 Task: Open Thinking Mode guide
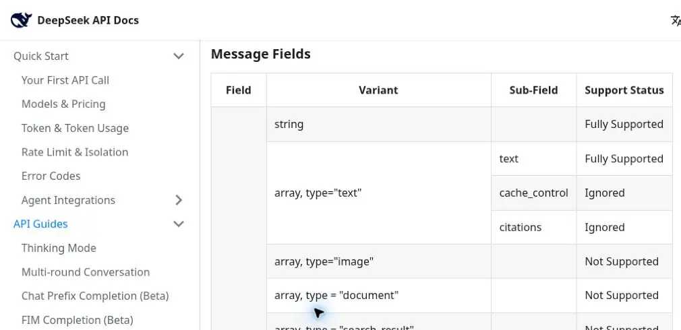pyautogui.click(x=59, y=248)
